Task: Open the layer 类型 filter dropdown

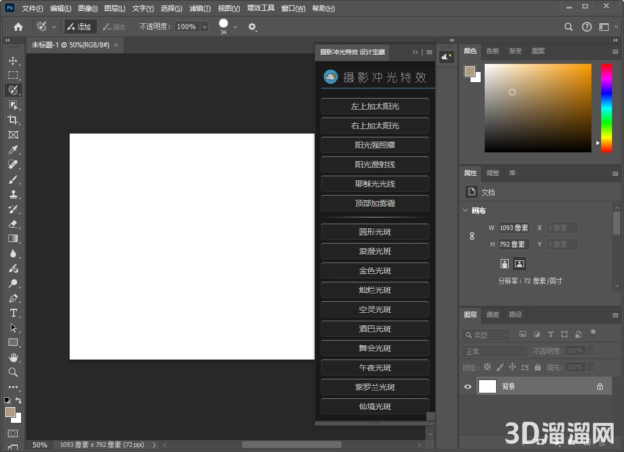Action: (x=486, y=335)
